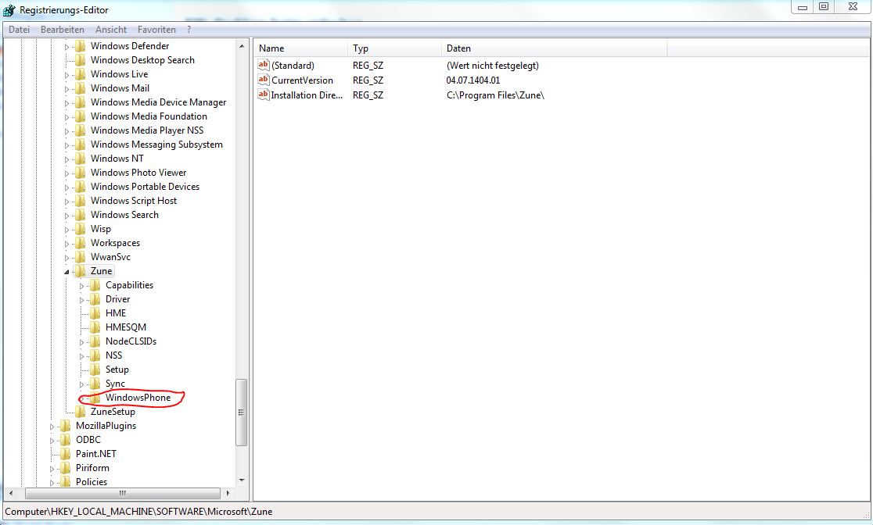Click the Installation Directory value string icon
The image size is (873, 525).
point(264,95)
